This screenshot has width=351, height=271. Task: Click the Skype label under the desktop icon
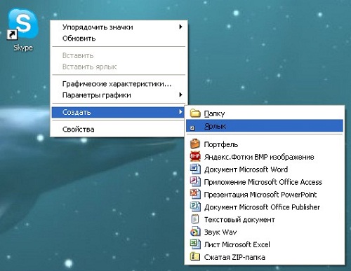(23, 48)
